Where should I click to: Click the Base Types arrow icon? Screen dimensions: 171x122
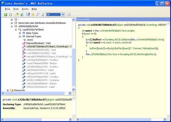(24, 33)
